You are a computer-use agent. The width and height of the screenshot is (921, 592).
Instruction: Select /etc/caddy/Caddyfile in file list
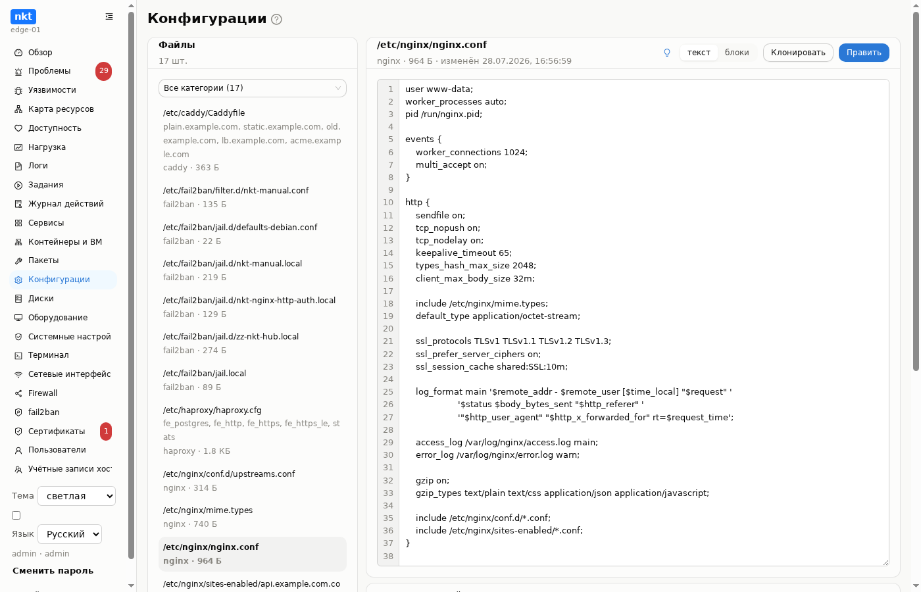point(253,140)
